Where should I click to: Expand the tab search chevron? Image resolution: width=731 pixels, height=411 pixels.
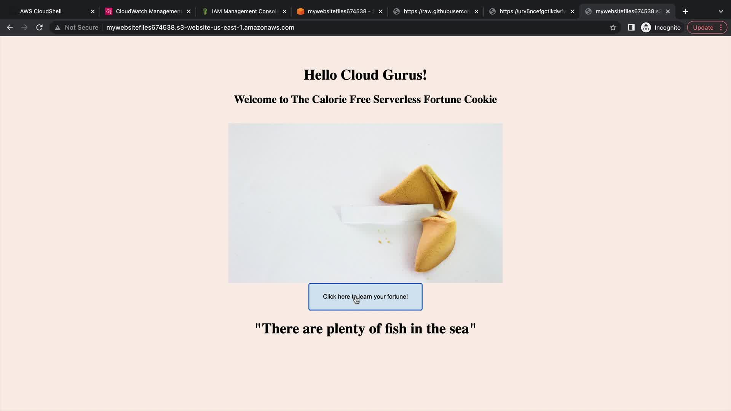[721, 11]
